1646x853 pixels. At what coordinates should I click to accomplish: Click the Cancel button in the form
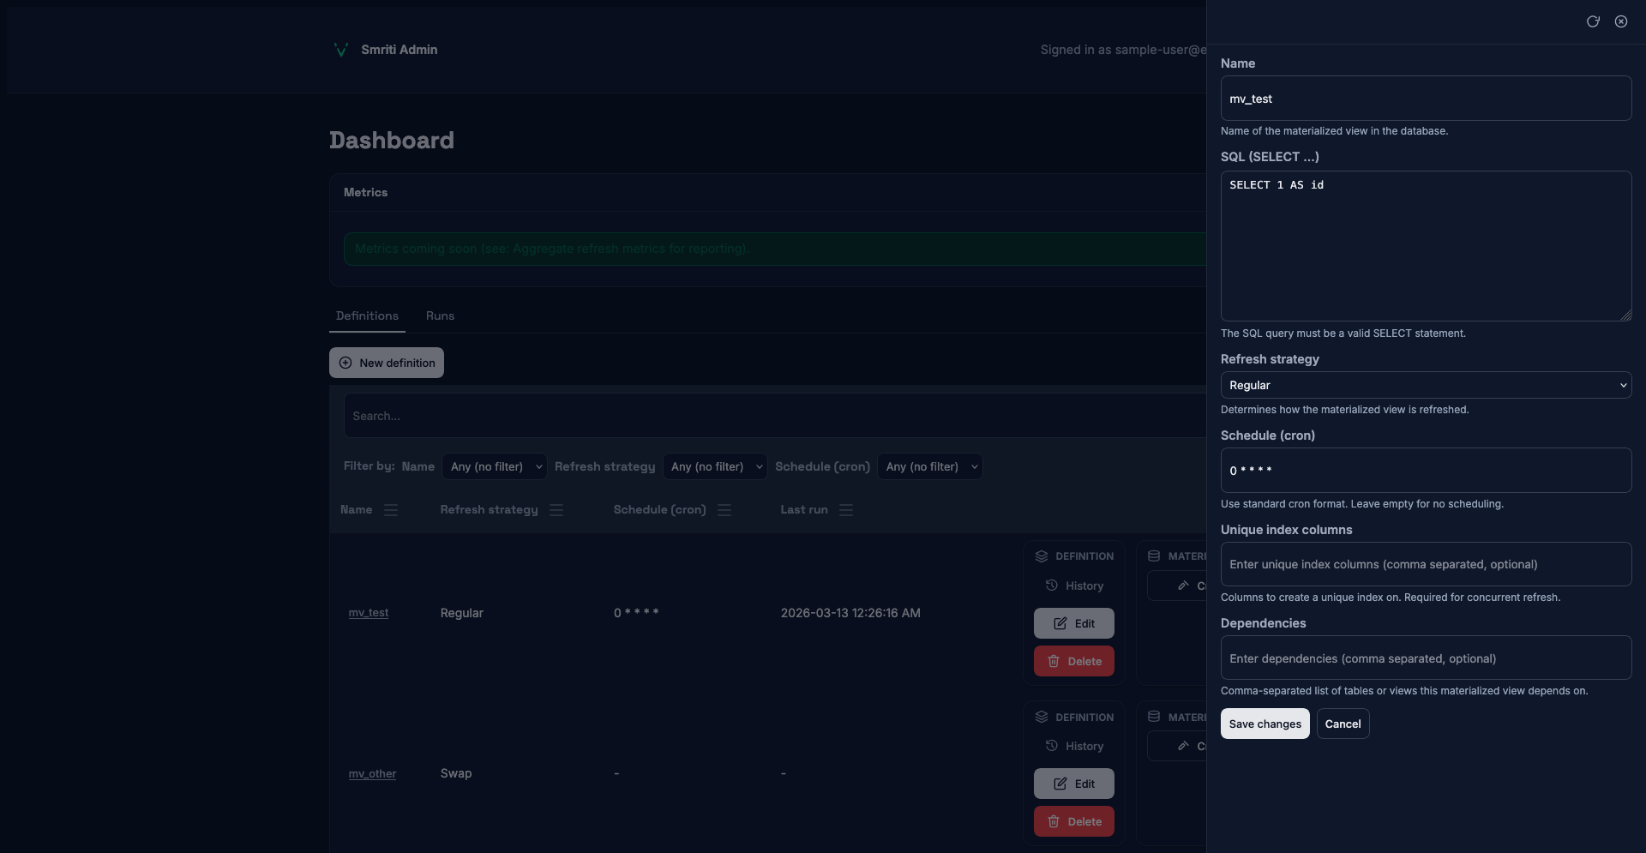[x=1343, y=724]
